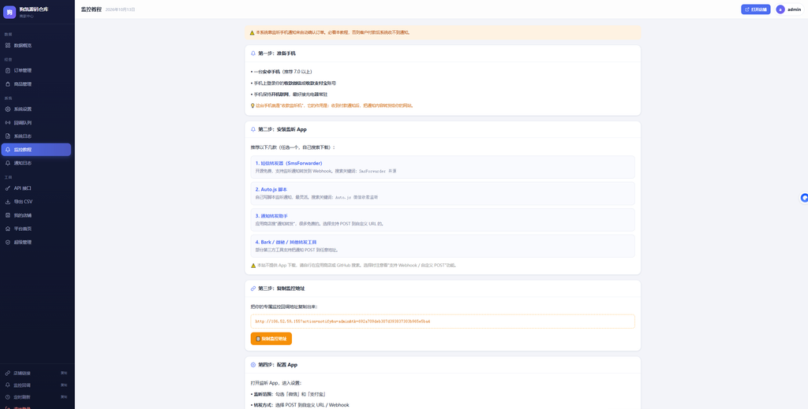Click the 导出 CSV download icon
808x409 pixels.
coord(8,202)
